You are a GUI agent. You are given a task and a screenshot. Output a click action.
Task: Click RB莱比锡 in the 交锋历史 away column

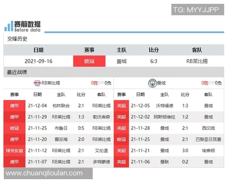pyautogui.click(x=197, y=61)
